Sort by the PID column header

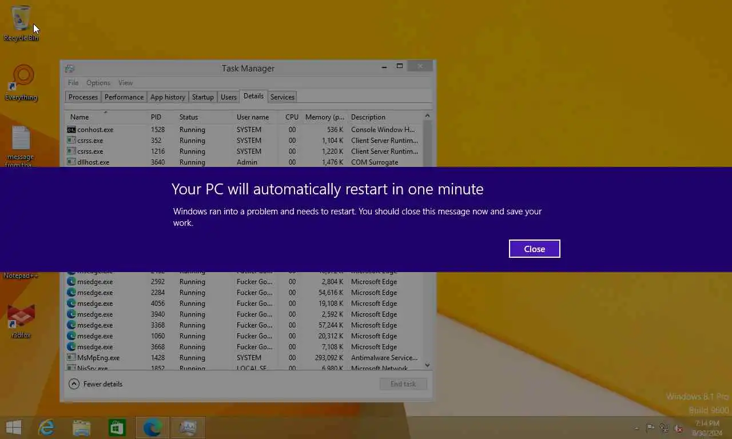(162, 117)
